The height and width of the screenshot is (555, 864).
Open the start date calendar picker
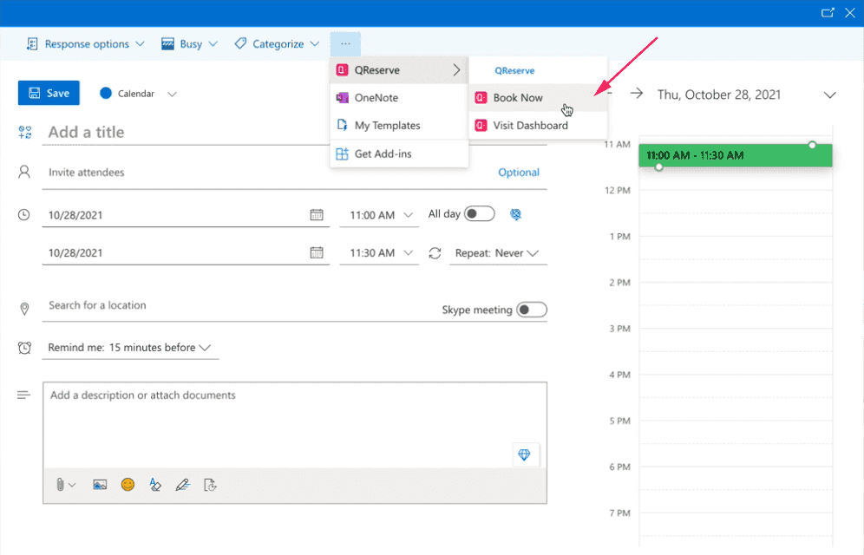[x=317, y=215]
